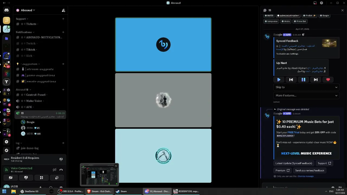Add channel to Support category
This screenshot has width=347, height=195.
point(63,19)
